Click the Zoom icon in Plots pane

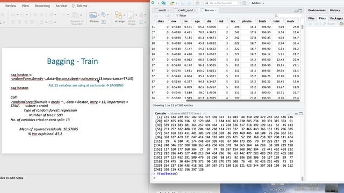[x=325, y=24]
